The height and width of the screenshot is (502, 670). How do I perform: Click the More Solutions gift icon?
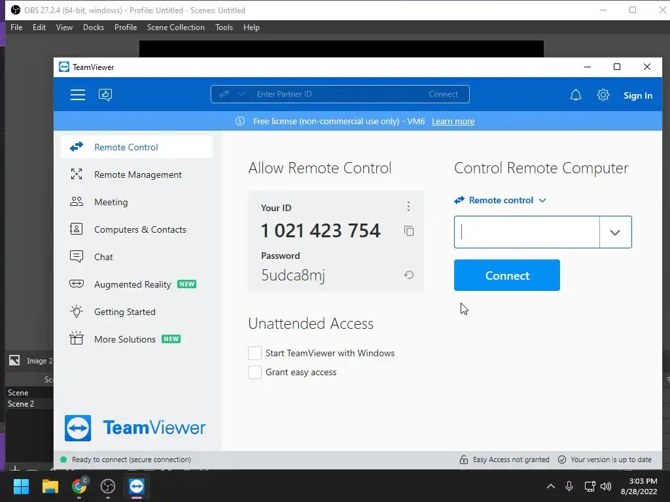click(x=77, y=338)
